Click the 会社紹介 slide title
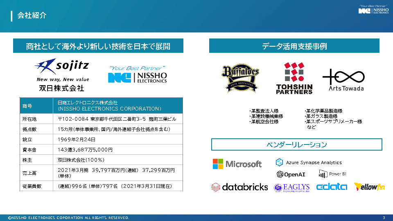 (x=32, y=16)
